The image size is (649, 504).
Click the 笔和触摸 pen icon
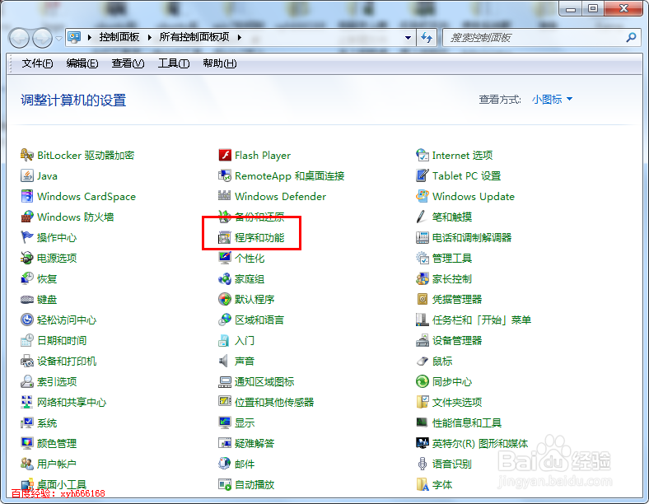(422, 217)
